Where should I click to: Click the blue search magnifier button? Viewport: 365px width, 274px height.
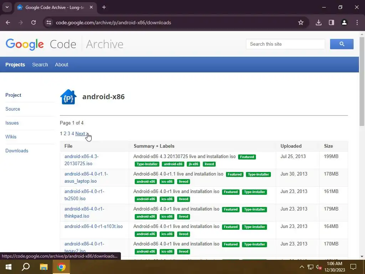(341, 44)
